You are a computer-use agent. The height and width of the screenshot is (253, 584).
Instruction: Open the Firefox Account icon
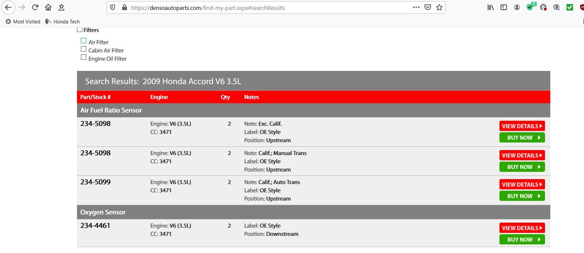[x=517, y=8]
